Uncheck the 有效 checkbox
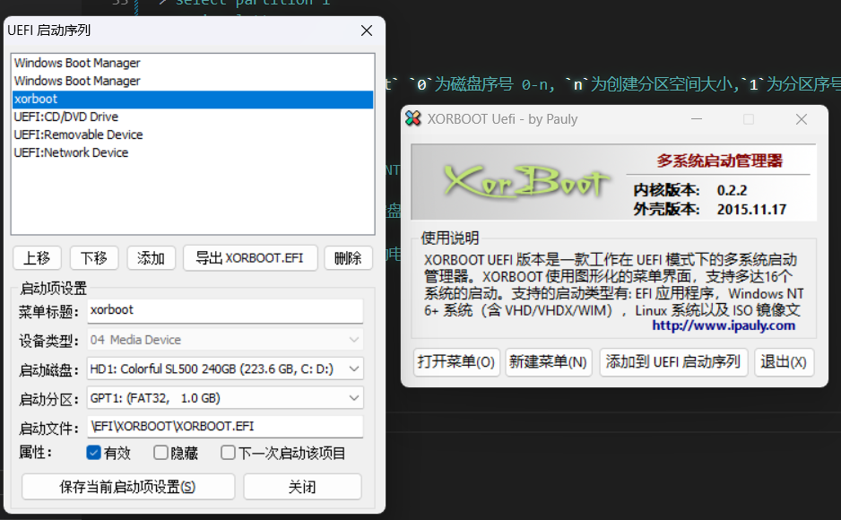841x520 pixels. pyautogui.click(x=93, y=453)
